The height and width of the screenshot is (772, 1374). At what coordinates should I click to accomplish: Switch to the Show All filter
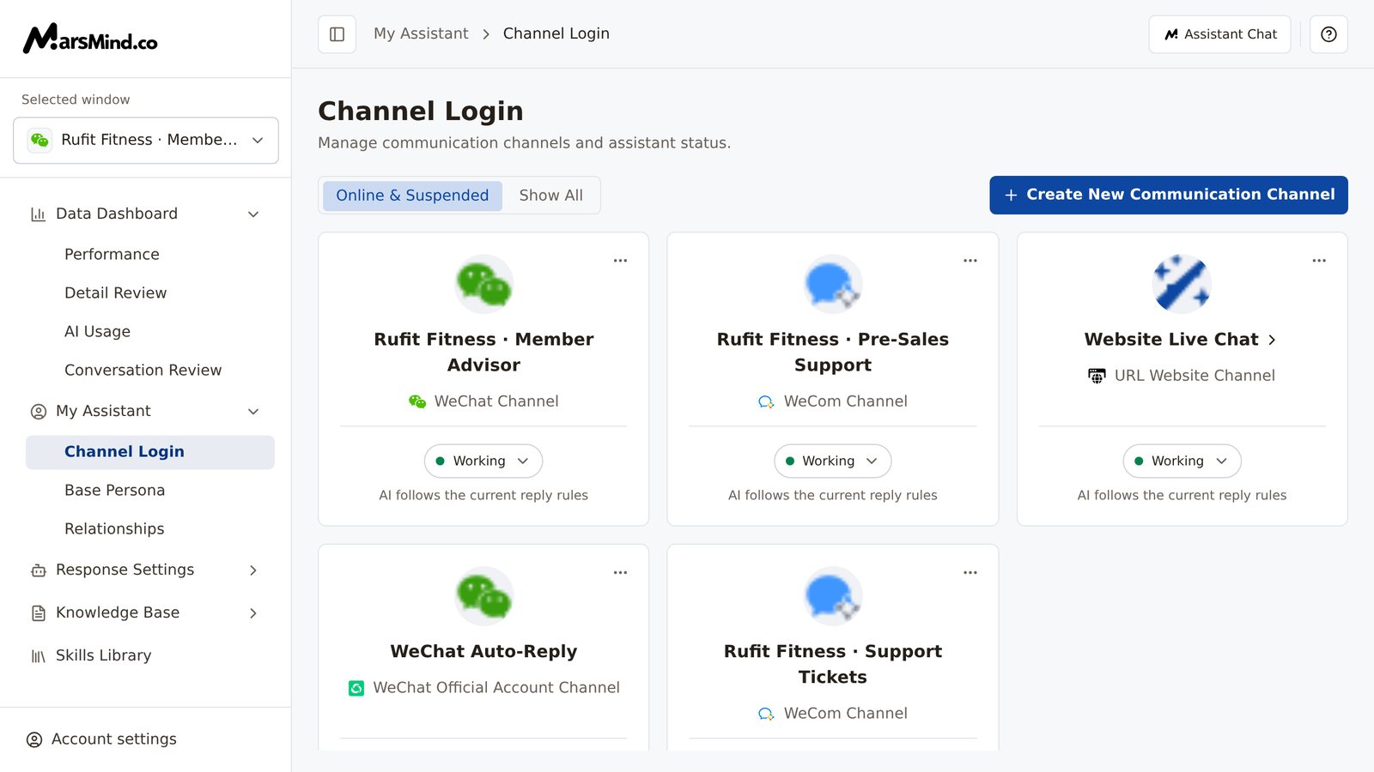(x=550, y=196)
